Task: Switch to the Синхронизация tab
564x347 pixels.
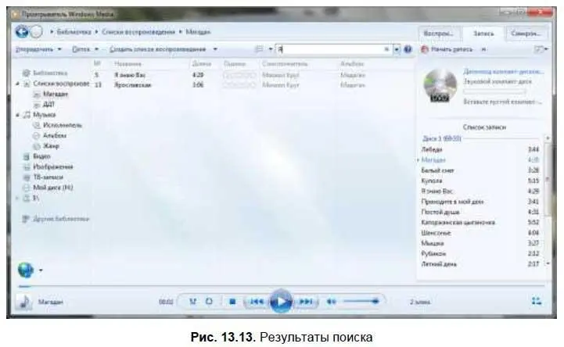Action: pos(526,34)
